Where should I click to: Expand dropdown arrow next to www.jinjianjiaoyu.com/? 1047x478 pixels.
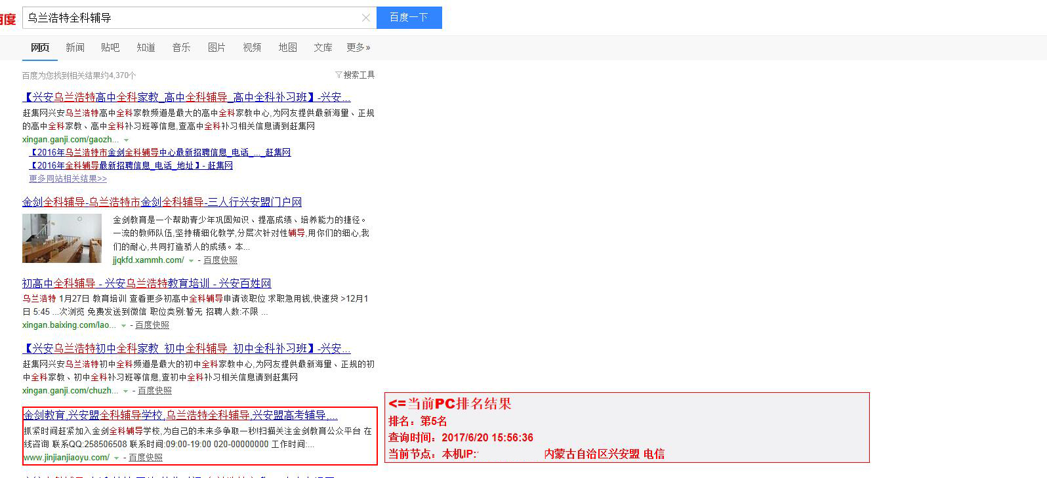[x=116, y=458]
